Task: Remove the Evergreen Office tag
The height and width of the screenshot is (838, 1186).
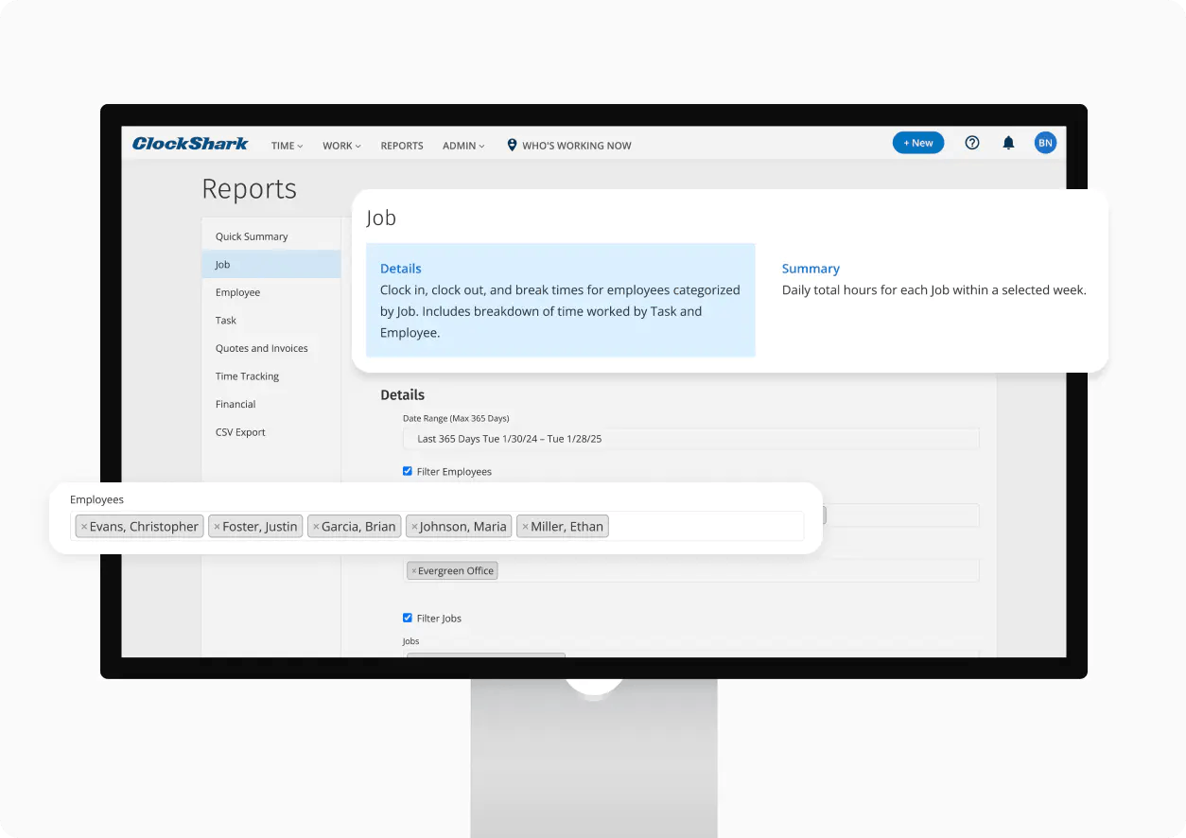Action: (x=413, y=571)
